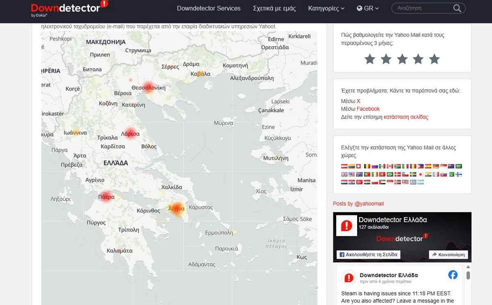The height and width of the screenshot is (305, 492).
Task: Click the magnifying glass search icon
Action: pyautogui.click(x=457, y=8)
